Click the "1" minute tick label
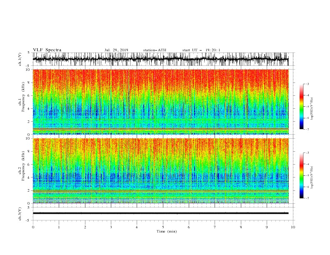This screenshot has height=255, width=330. [x=59, y=227]
